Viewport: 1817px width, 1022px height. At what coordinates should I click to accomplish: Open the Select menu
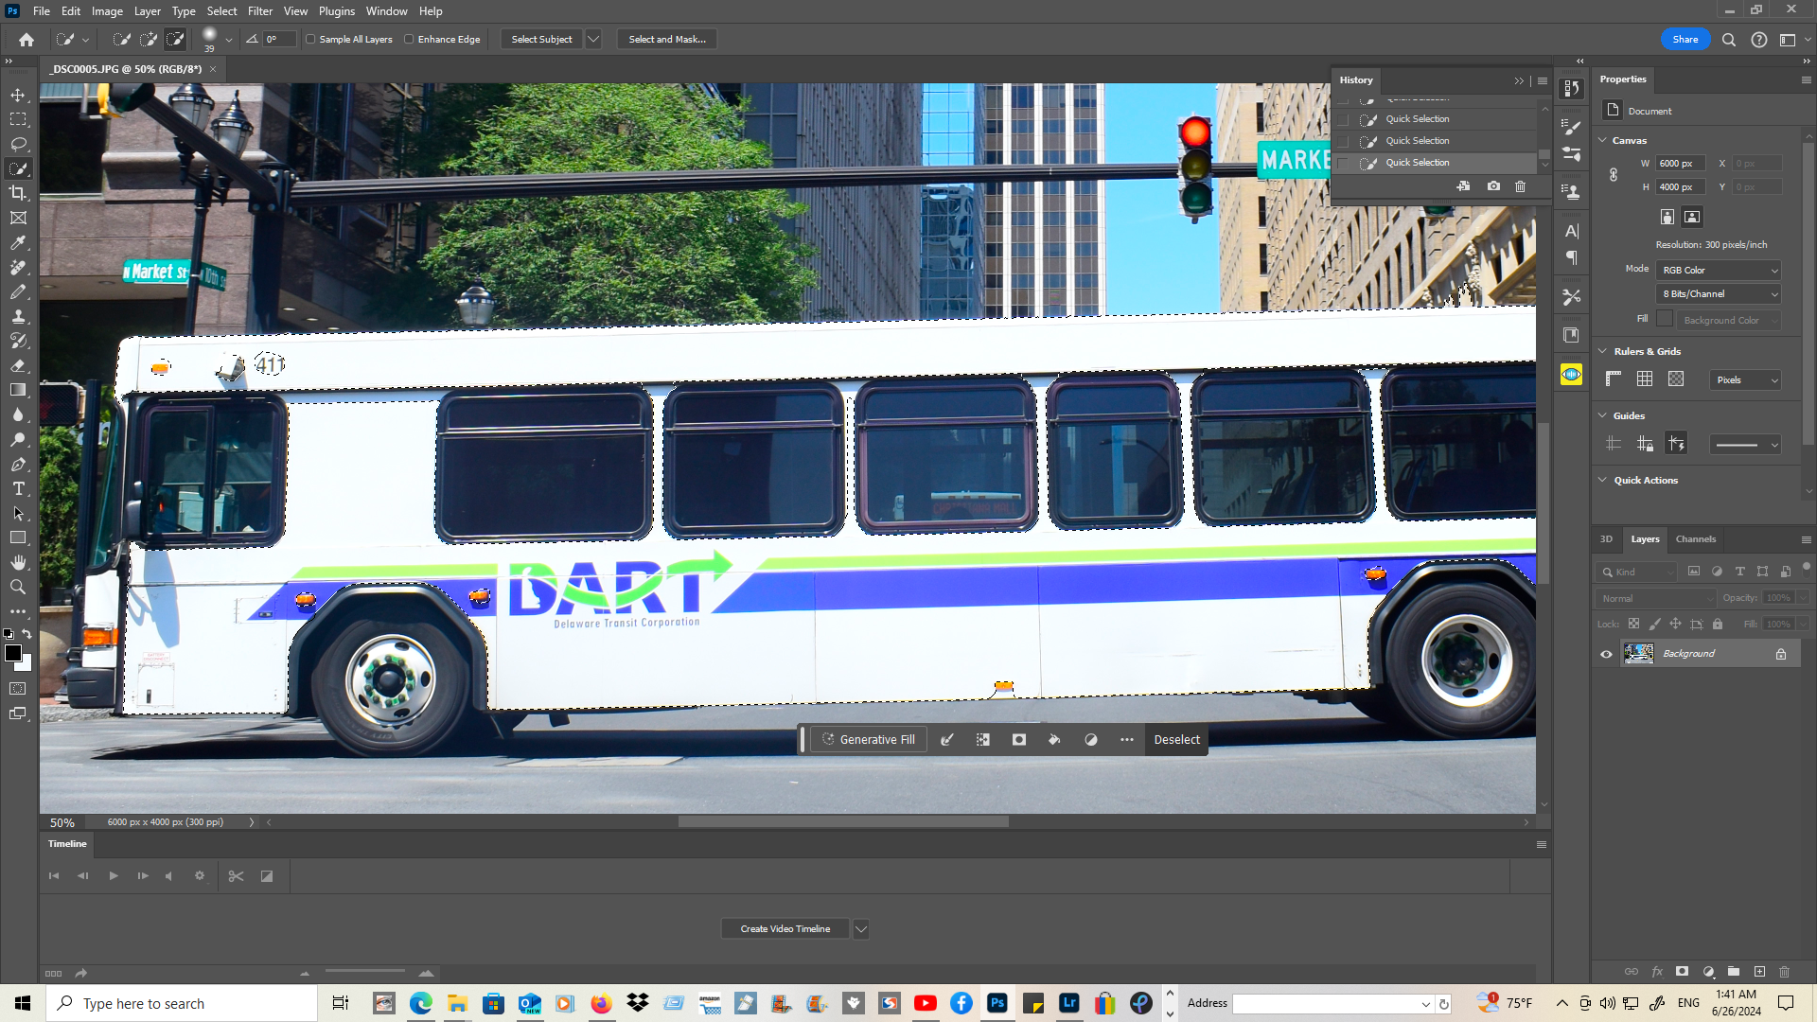[222, 11]
